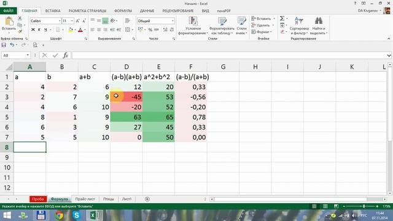The image size is (393, 221).
Task: Click the comma style 000 icon
Action: [157, 30]
